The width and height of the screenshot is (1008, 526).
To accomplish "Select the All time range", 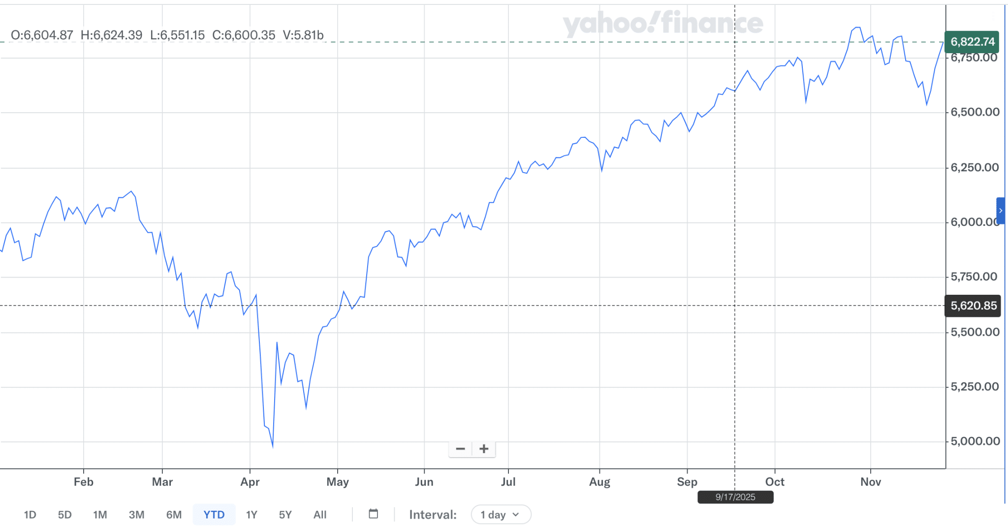I will coord(320,515).
